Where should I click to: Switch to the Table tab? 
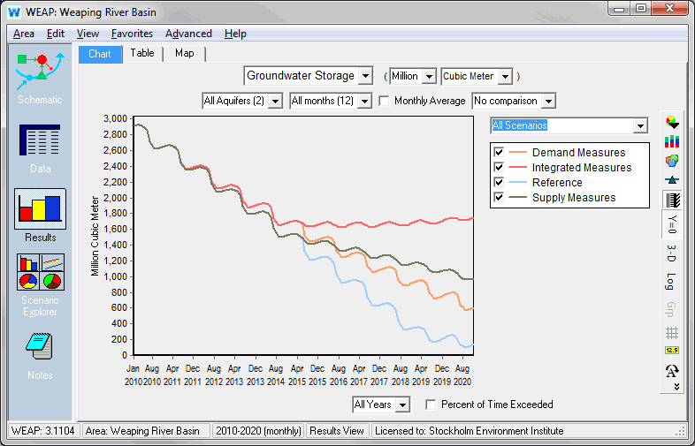(x=142, y=54)
